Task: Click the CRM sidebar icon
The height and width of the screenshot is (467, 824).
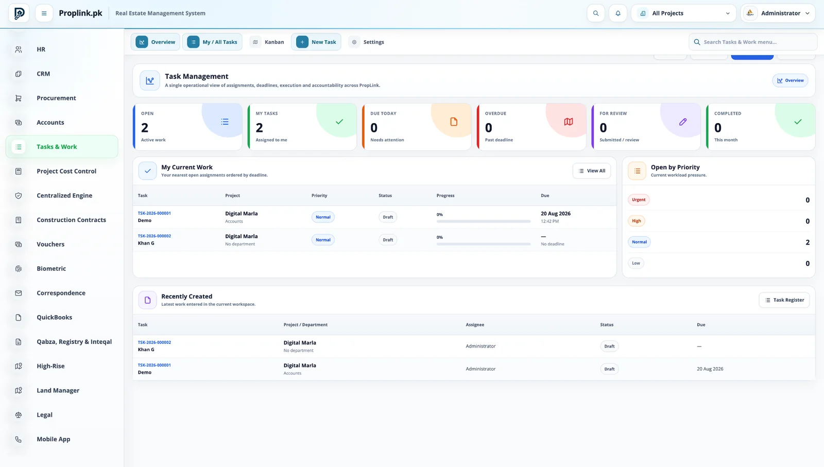Action: (19, 74)
